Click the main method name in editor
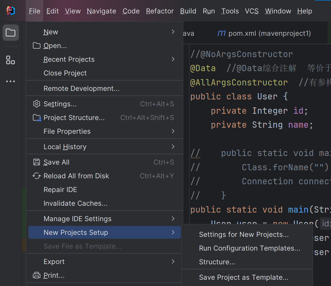 (x=298, y=209)
